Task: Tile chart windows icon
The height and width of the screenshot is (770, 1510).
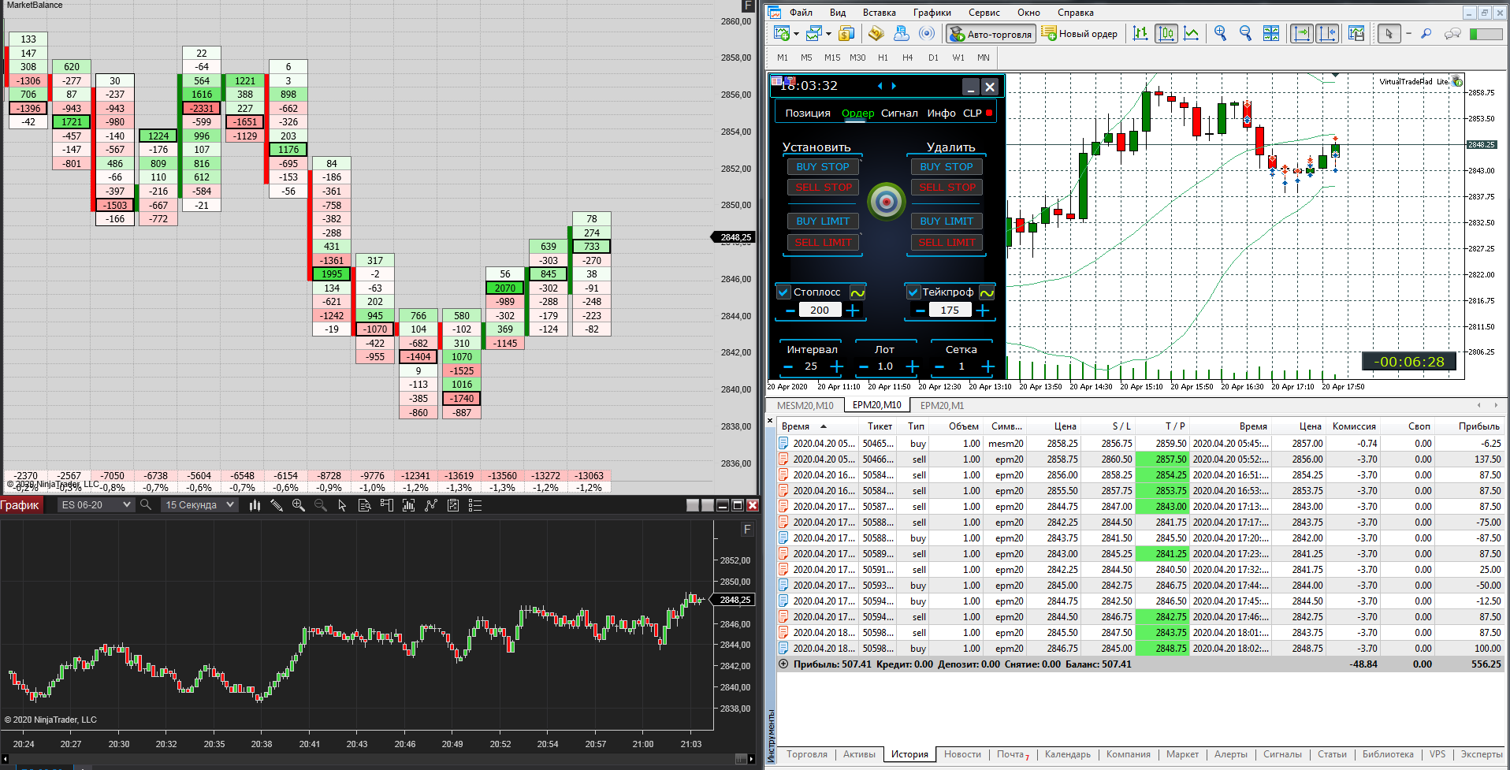Action: [1271, 33]
